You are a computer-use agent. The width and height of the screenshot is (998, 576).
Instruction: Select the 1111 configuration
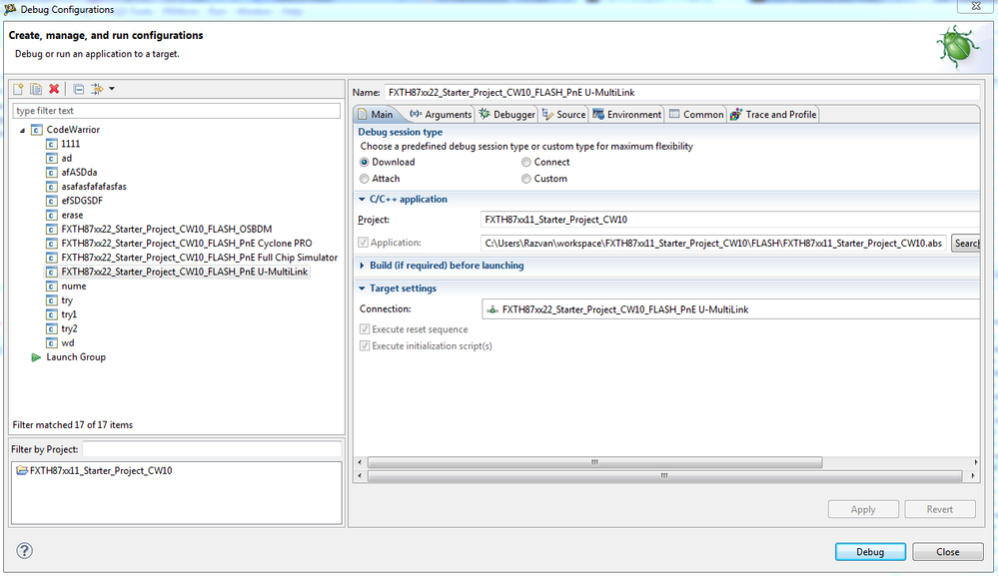click(x=71, y=144)
